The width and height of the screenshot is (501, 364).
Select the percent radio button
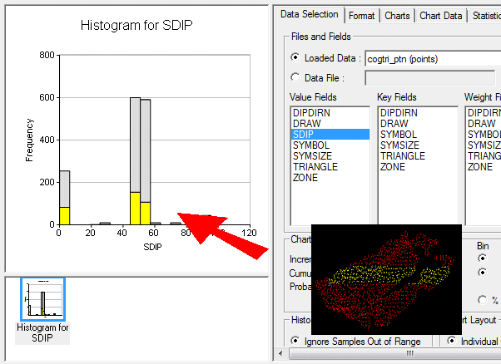point(483,299)
